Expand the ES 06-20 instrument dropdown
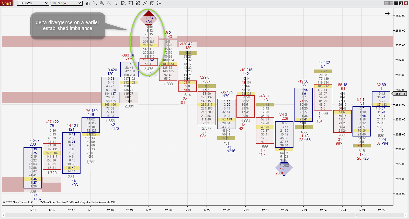 pyautogui.click(x=33, y=3)
